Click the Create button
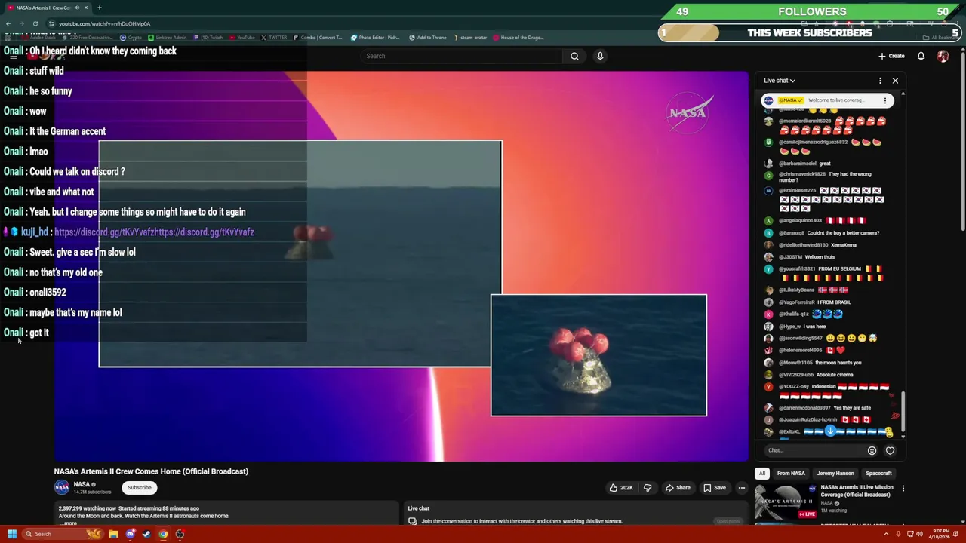Image resolution: width=966 pixels, height=543 pixels. point(891,56)
